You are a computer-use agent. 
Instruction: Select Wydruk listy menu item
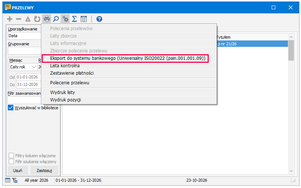(129, 93)
